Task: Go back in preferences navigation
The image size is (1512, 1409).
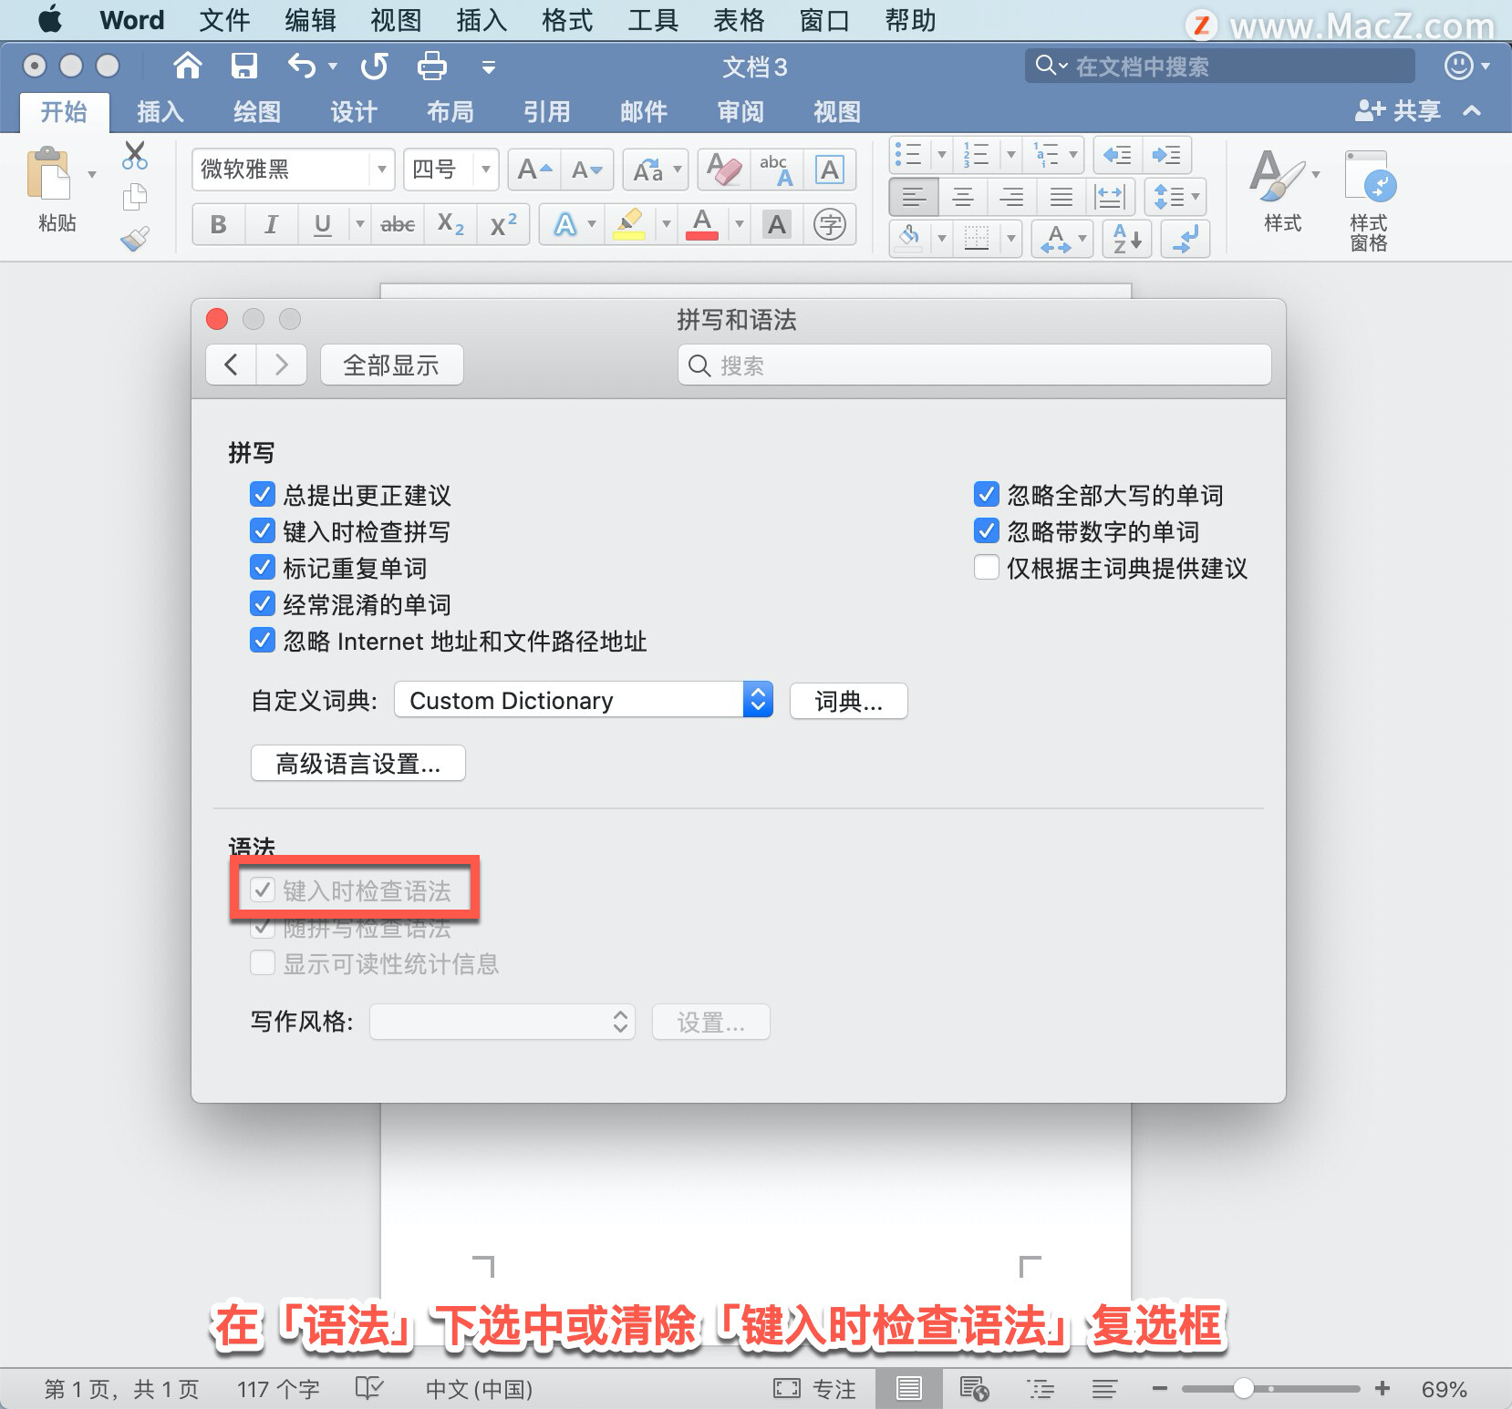Action: (x=231, y=365)
